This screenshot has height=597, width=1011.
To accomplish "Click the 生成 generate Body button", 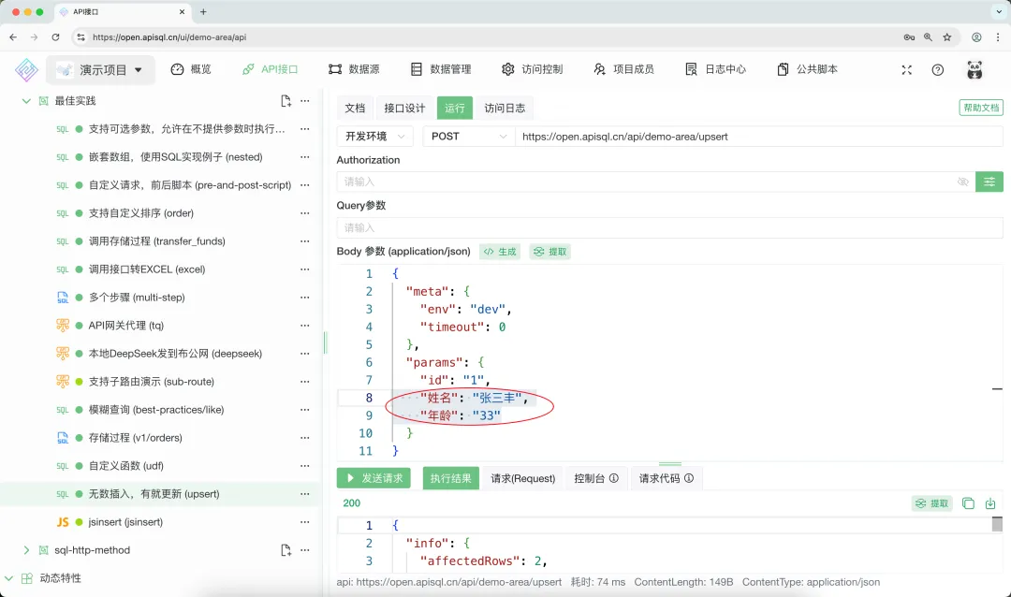I will 500,251.
